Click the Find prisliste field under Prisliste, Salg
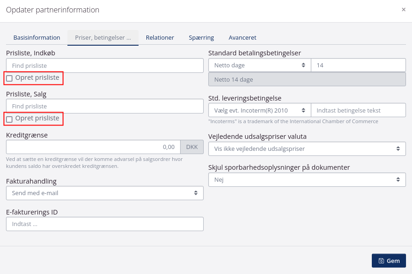The image size is (412, 274). [x=104, y=106]
